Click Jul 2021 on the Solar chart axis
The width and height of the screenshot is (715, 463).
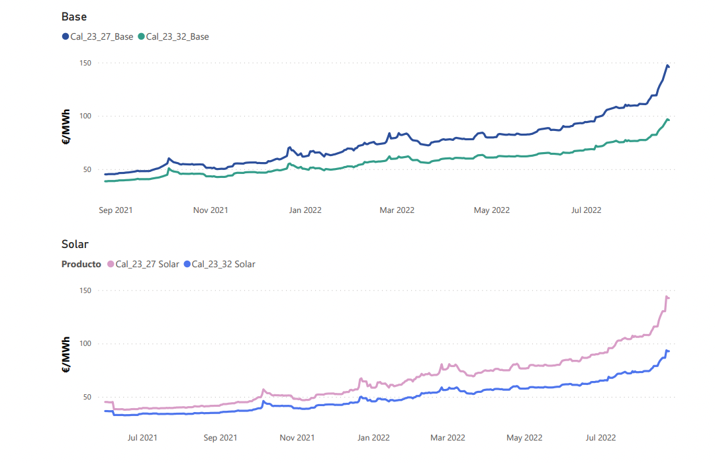pos(142,438)
